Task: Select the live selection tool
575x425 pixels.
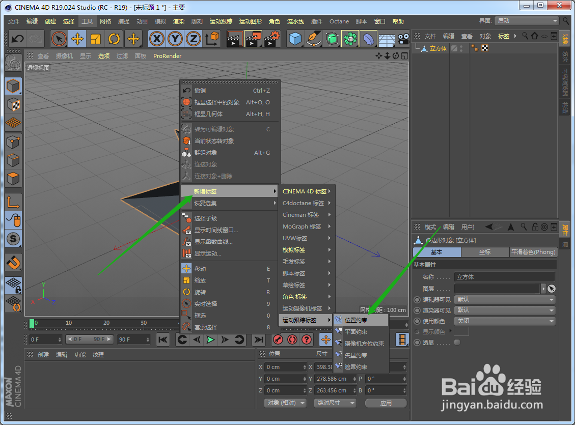Action: 59,39
